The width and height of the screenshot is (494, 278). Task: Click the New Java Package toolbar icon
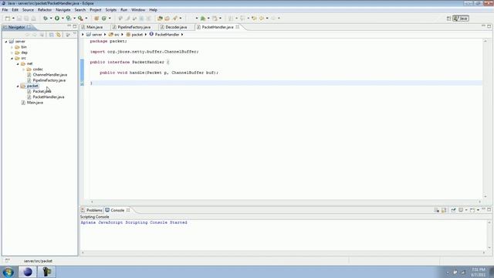point(96,19)
